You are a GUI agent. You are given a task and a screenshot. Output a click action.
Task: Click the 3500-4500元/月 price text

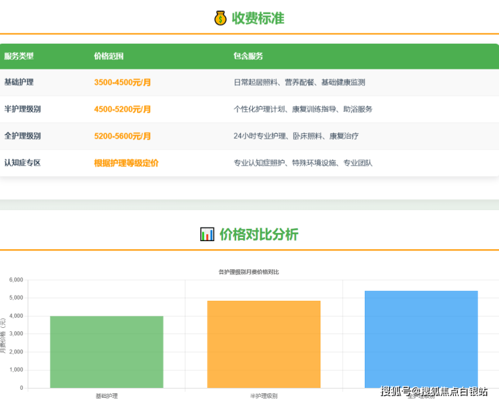click(x=123, y=82)
